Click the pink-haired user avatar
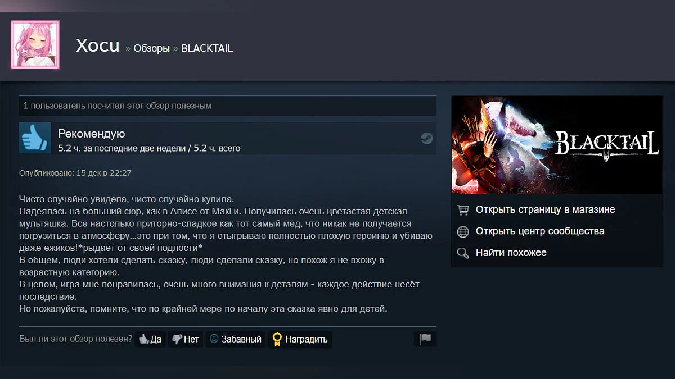 [35, 45]
